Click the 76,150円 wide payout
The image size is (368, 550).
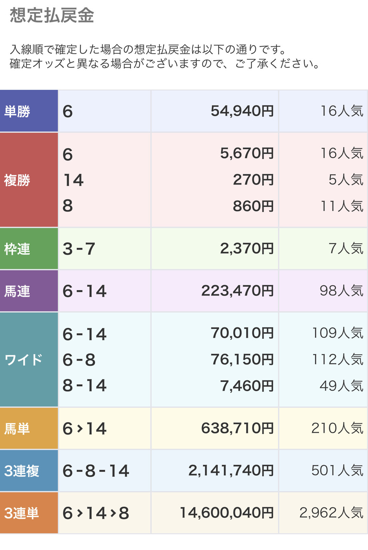[x=242, y=360]
